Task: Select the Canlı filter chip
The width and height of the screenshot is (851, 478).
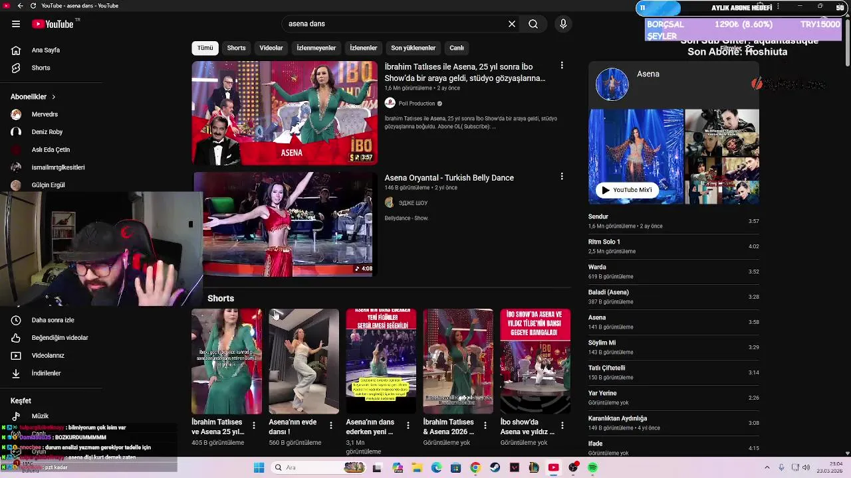Action: tap(457, 48)
